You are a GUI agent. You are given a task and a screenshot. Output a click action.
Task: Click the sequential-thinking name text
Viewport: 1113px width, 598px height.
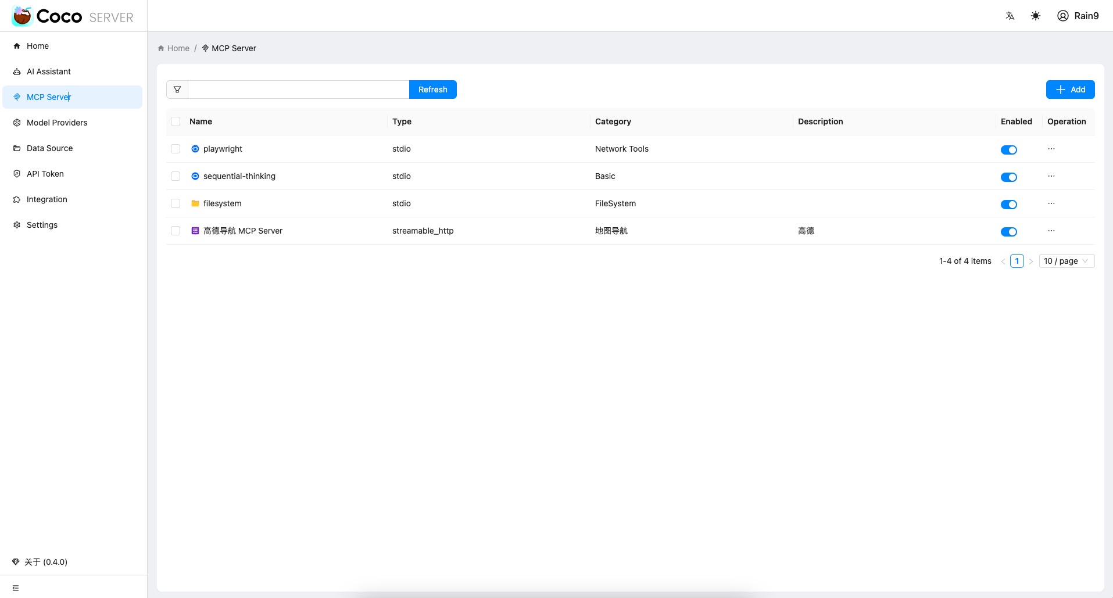point(239,176)
